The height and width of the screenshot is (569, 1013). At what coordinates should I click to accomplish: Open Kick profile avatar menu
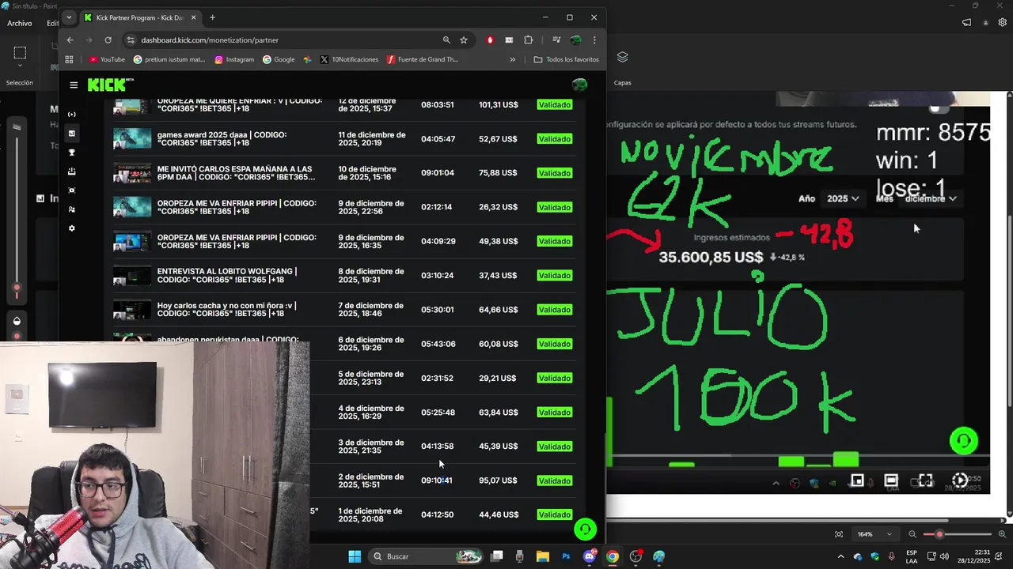click(579, 85)
